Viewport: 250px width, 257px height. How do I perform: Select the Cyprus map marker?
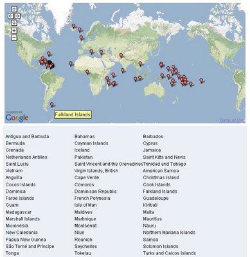[101, 52]
